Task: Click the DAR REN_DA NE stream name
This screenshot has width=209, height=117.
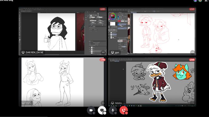Action: click(x=34, y=52)
